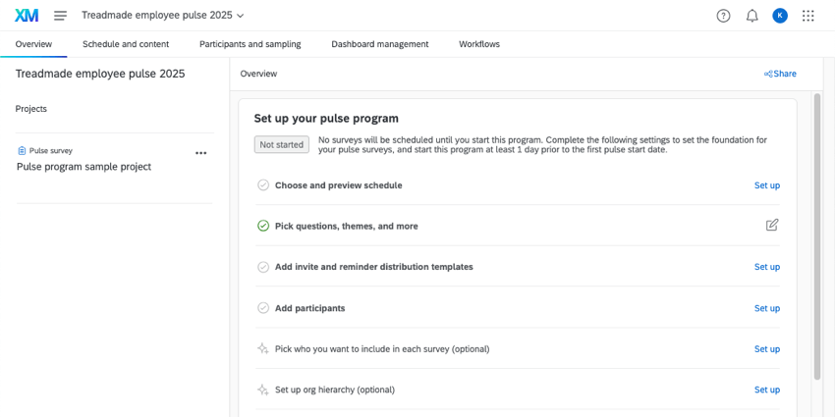
Task: Open the Help question mark icon
Action: [x=723, y=16]
